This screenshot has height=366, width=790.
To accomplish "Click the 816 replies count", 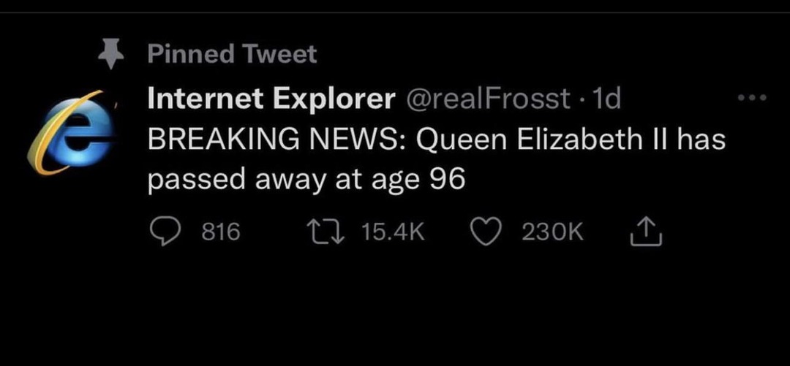I will 220,232.
